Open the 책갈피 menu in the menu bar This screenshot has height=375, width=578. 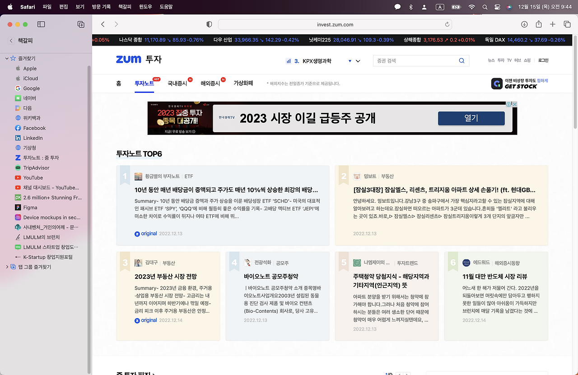(125, 7)
